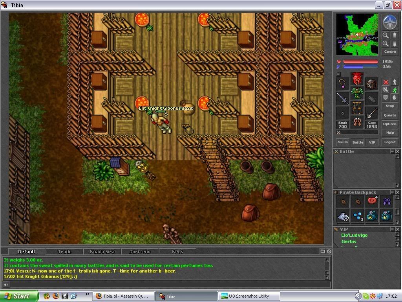Click the shovel in ammo slot
The width and height of the screenshot is (402, 302).
point(372,113)
